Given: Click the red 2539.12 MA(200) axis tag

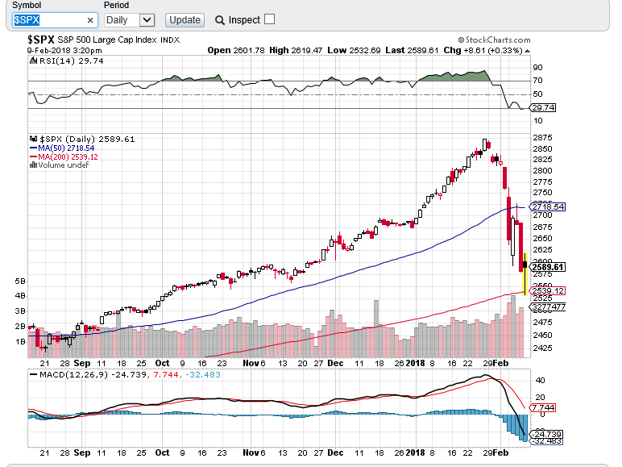Looking at the screenshot, I should 547,291.
